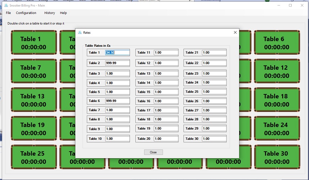
Task: Click the Table 7 snooker table tile
Action: (x=34, y=71)
